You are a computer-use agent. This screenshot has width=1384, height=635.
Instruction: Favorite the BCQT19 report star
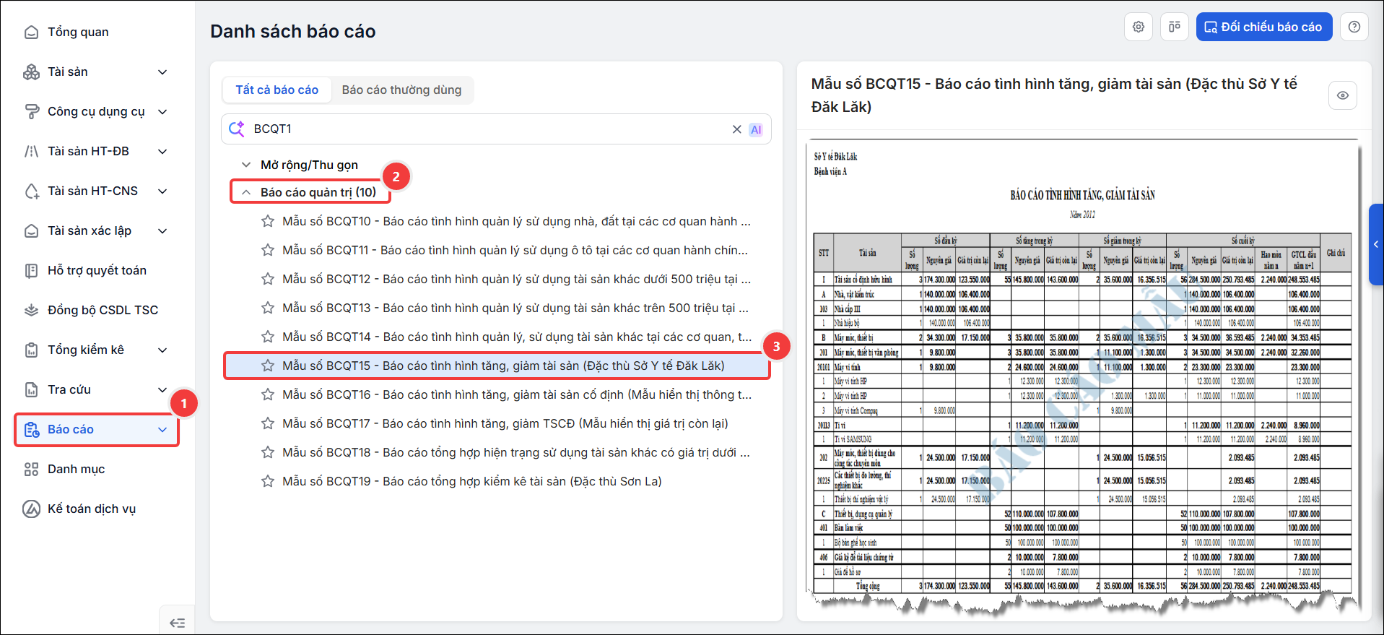268,481
